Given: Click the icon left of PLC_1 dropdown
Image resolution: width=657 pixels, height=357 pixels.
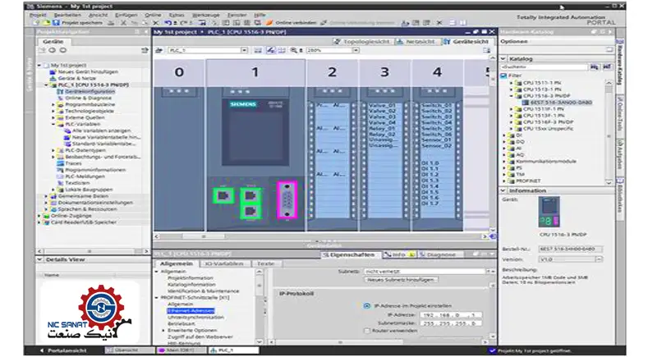Looking at the screenshot, I should click(x=159, y=50).
